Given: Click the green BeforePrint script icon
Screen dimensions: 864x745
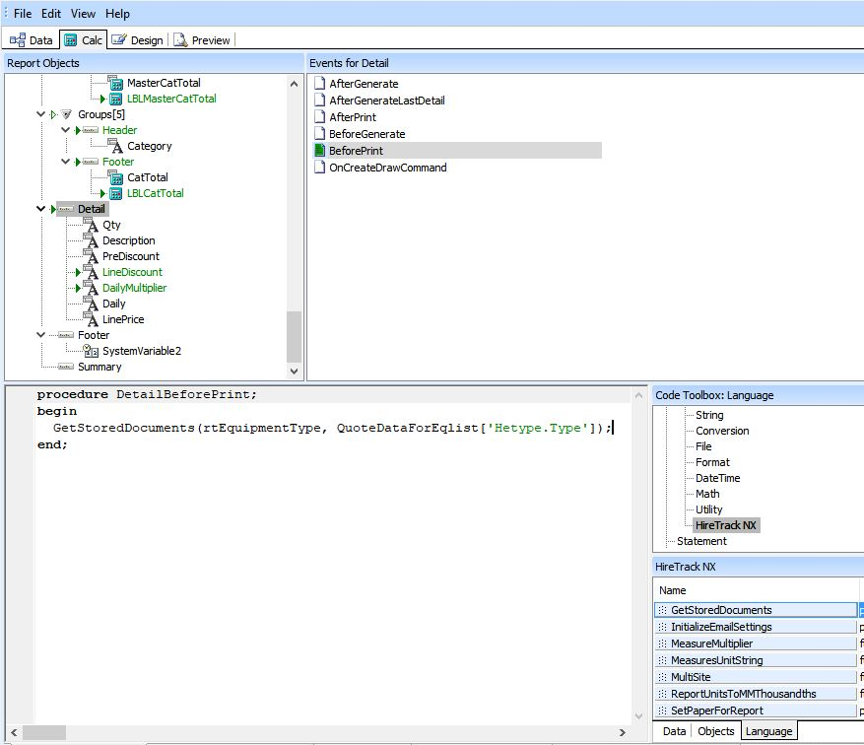Looking at the screenshot, I should point(318,149).
